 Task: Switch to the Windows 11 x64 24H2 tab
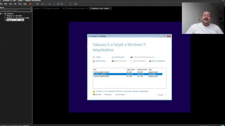click(x=53, y=8)
